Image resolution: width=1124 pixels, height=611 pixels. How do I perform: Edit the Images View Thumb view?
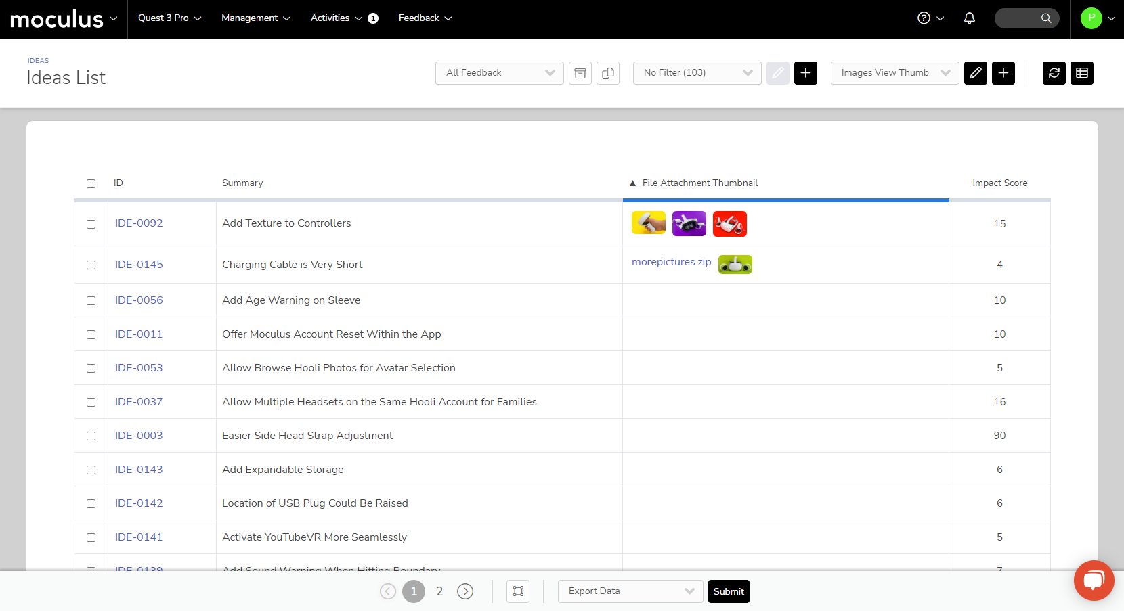[975, 73]
